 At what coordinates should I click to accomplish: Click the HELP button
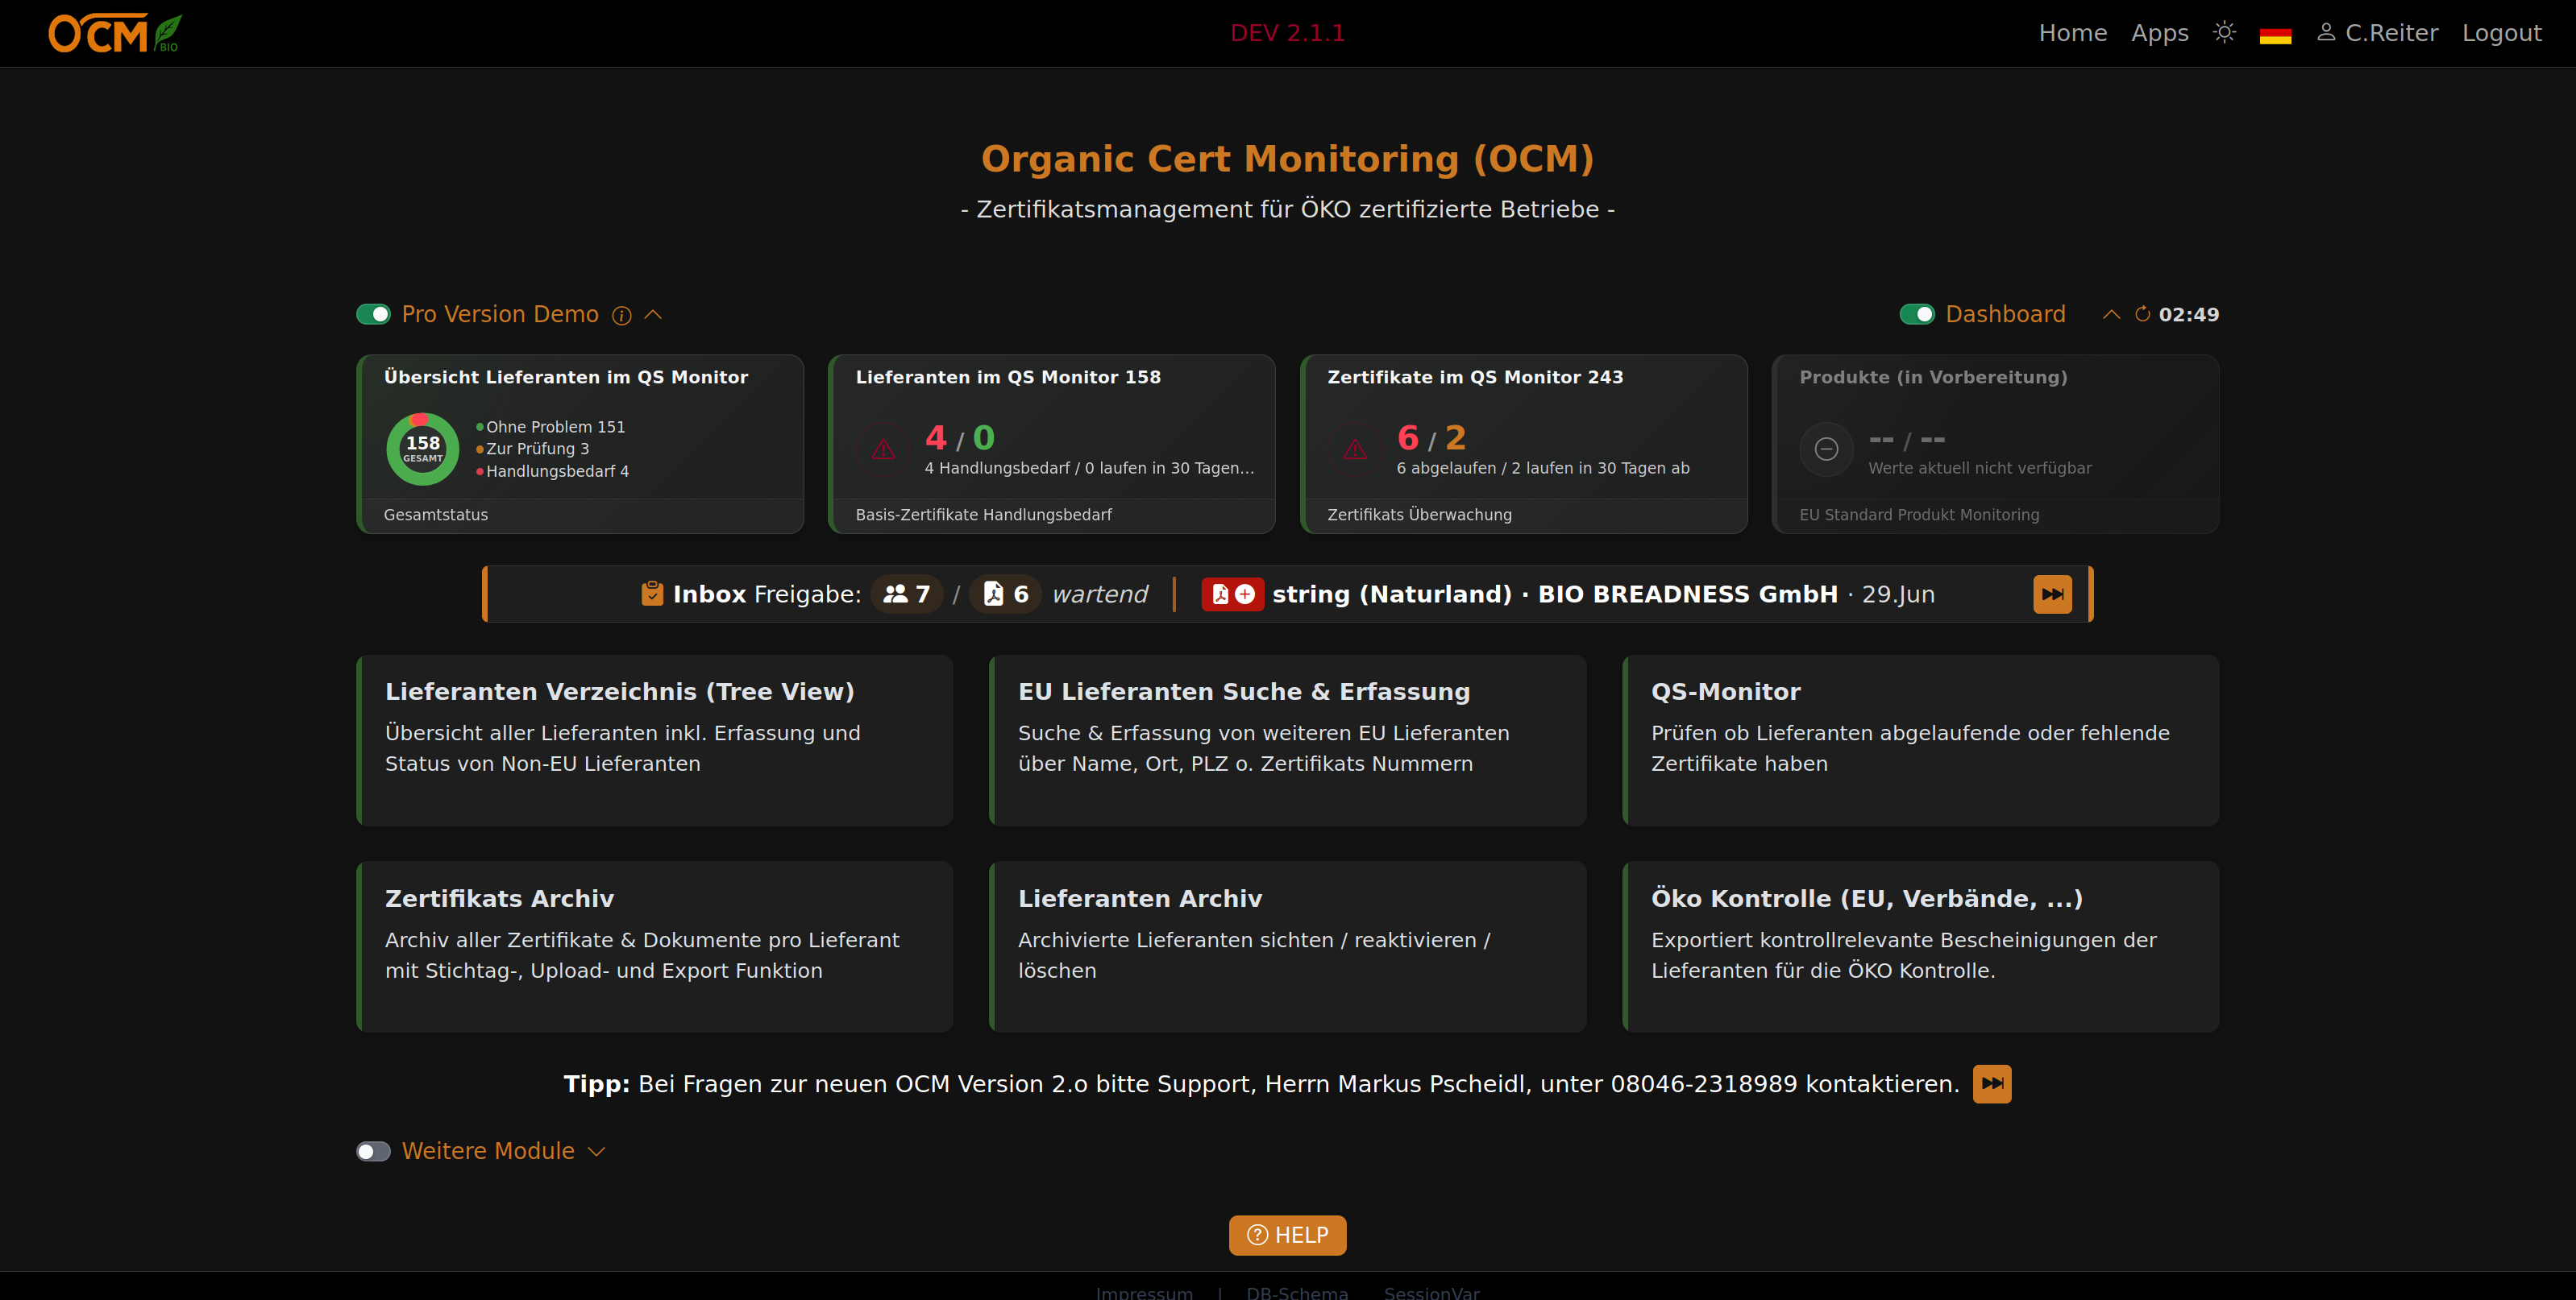tap(1288, 1235)
